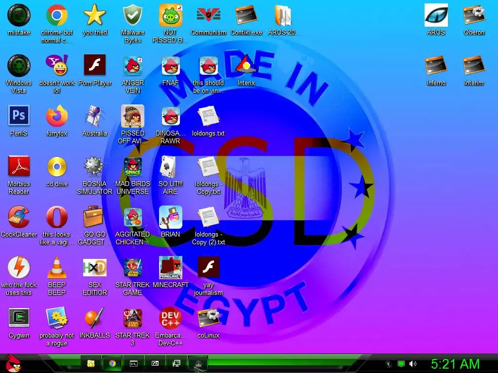Open the FNAF icon

click(171, 66)
